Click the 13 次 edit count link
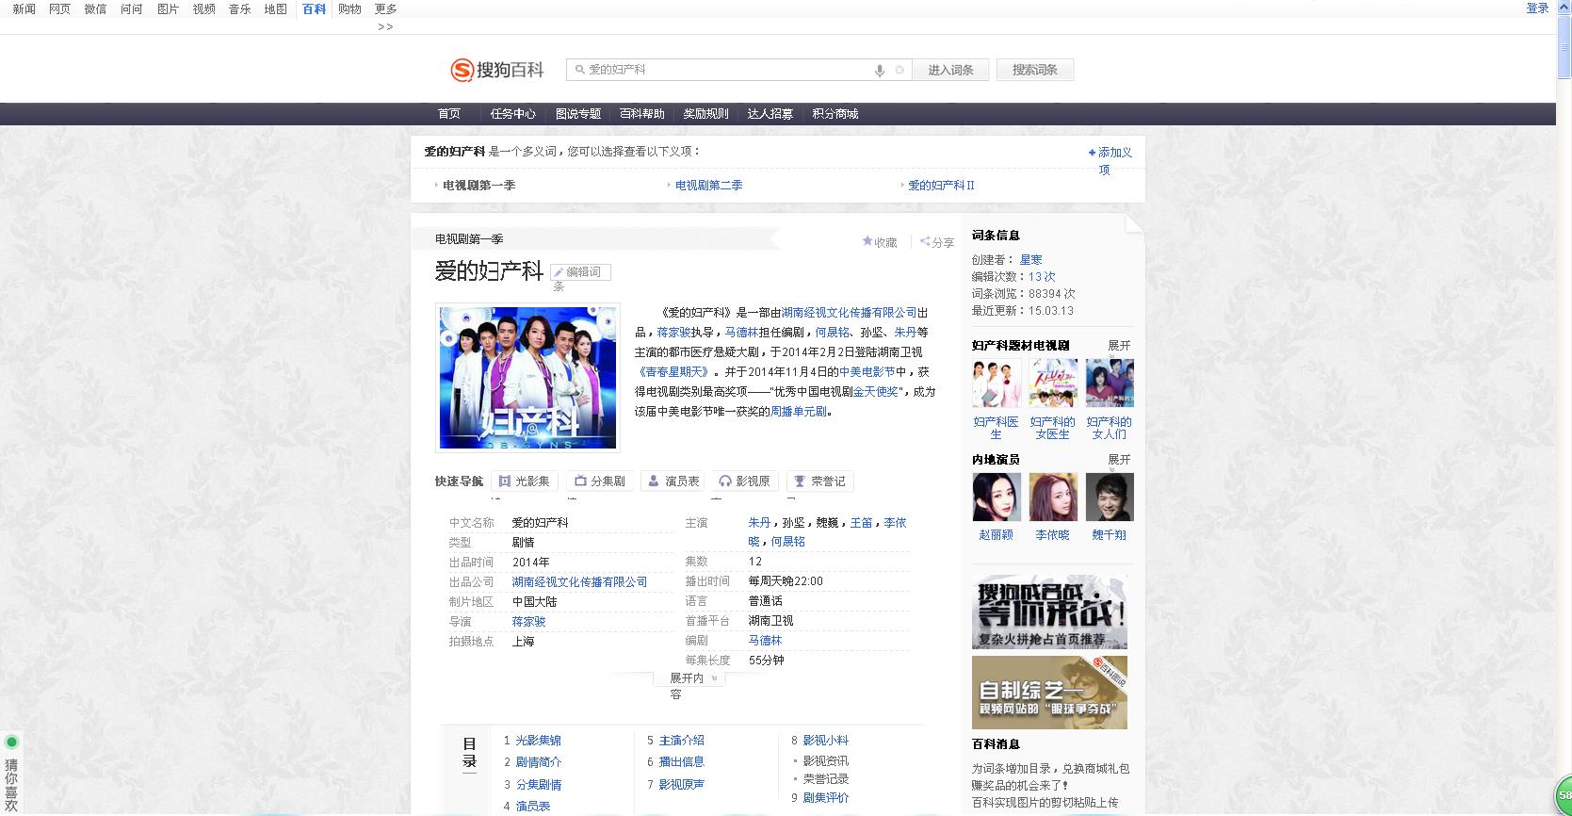Viewport: 1572px width, 816px height. (x=1042, y=277)
